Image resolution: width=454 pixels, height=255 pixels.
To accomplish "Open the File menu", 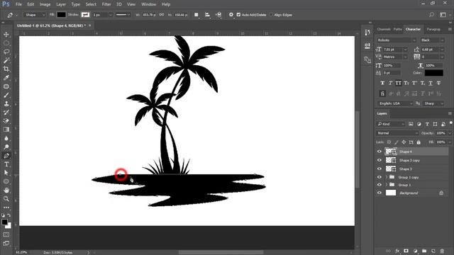I will click(18, 4).
